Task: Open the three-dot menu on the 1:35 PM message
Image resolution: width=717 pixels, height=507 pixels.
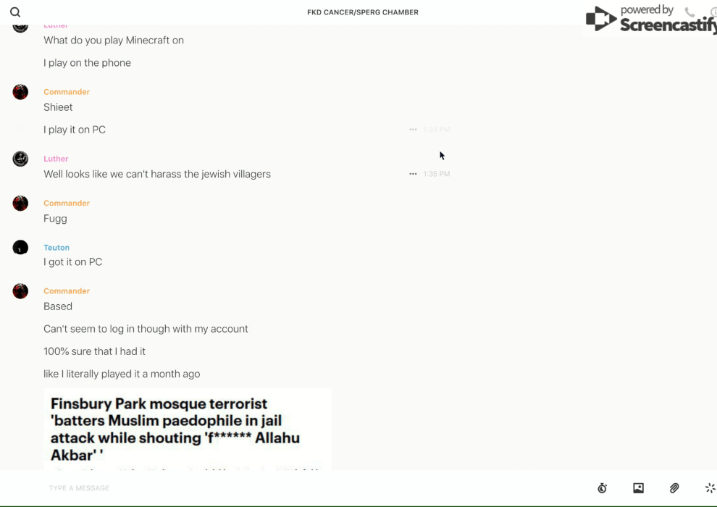Action: [x=413, y=174]
